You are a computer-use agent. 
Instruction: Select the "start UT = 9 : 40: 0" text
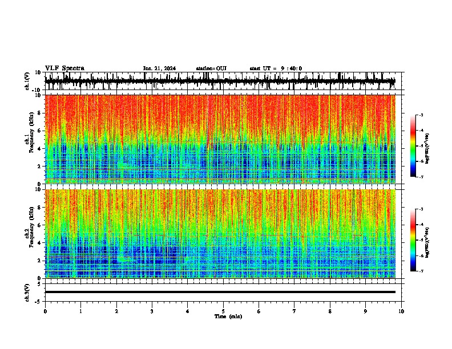coord(276,68)
